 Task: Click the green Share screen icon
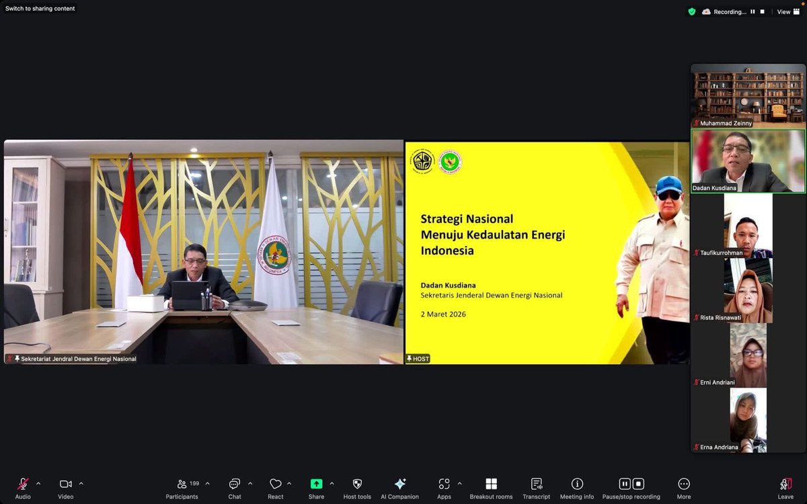pos(316,482)
